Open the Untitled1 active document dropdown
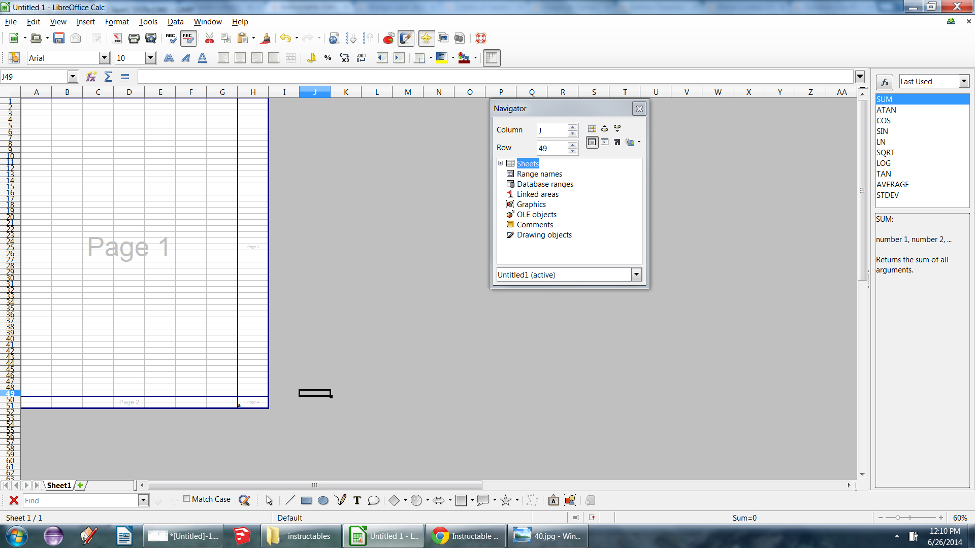Screen dimensions: 975x548 coord(635,275)
